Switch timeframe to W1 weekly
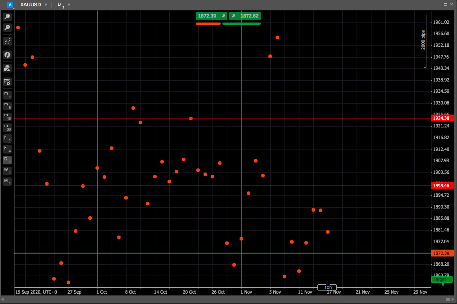 (x=7, y=171)
